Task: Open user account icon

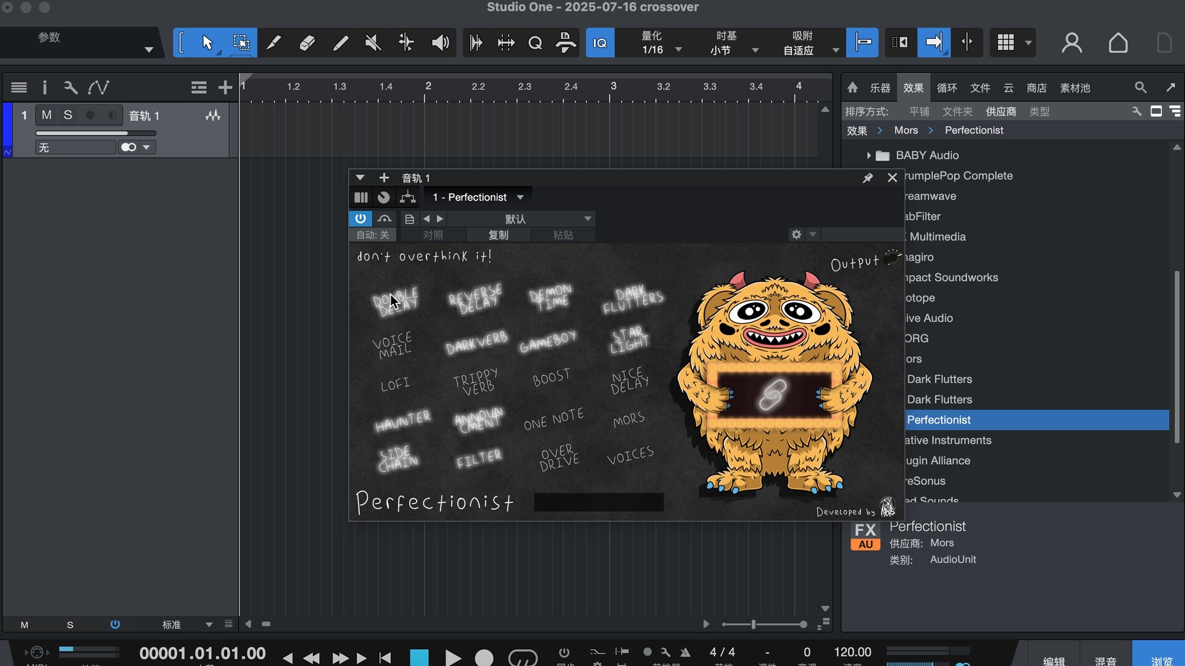Action: (1072, 43)
